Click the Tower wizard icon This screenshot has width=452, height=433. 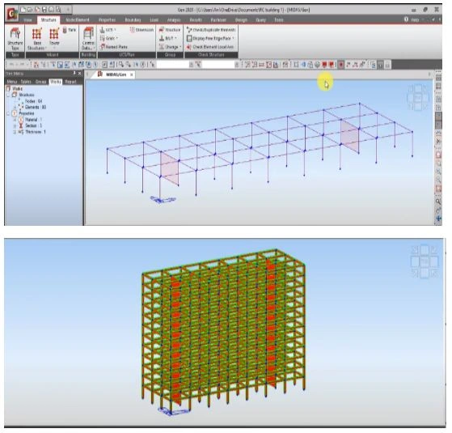point(54,36)
